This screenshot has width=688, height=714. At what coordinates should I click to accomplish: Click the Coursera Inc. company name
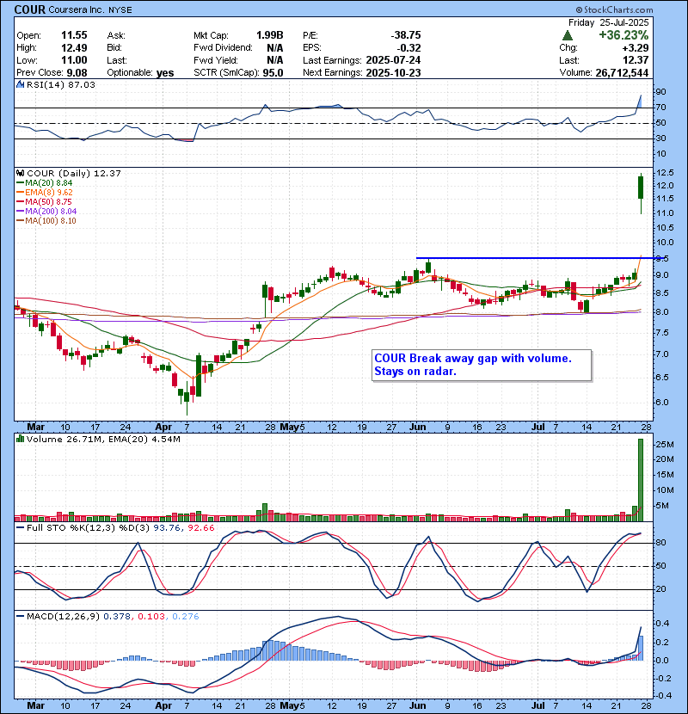point(77,9)
